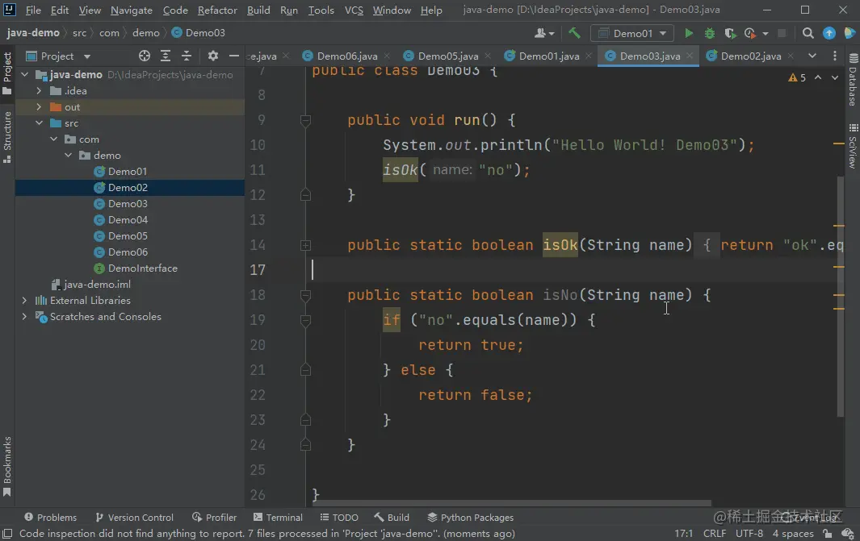Open Search Everywhere magnifier
The height and width of the screenshot is (541, 860).
click(x=808, y=33)
